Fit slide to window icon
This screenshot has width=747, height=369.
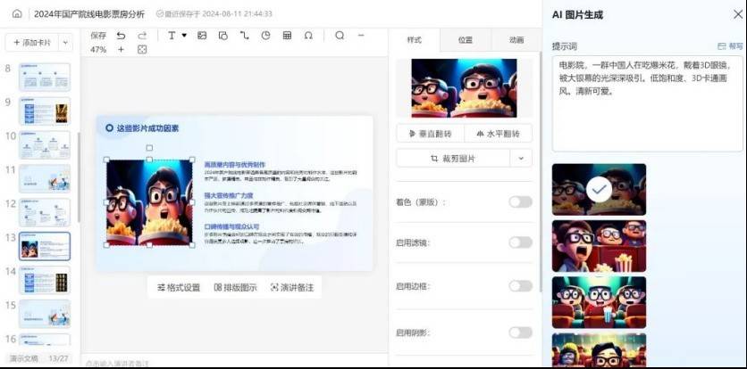point(142,49)
